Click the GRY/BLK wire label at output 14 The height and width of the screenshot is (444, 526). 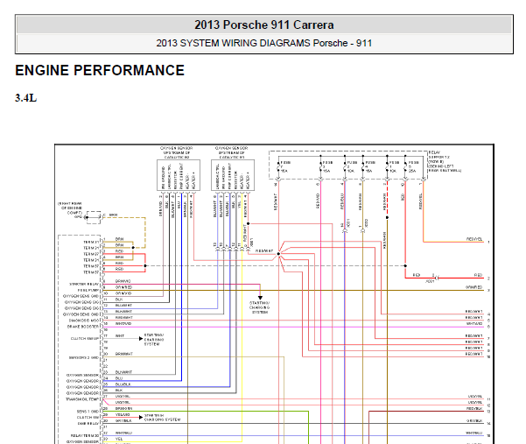[x=474, y=420]
